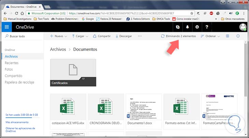Switch to tiles view layout icon
249x138 pixels.
click(228, 36)
